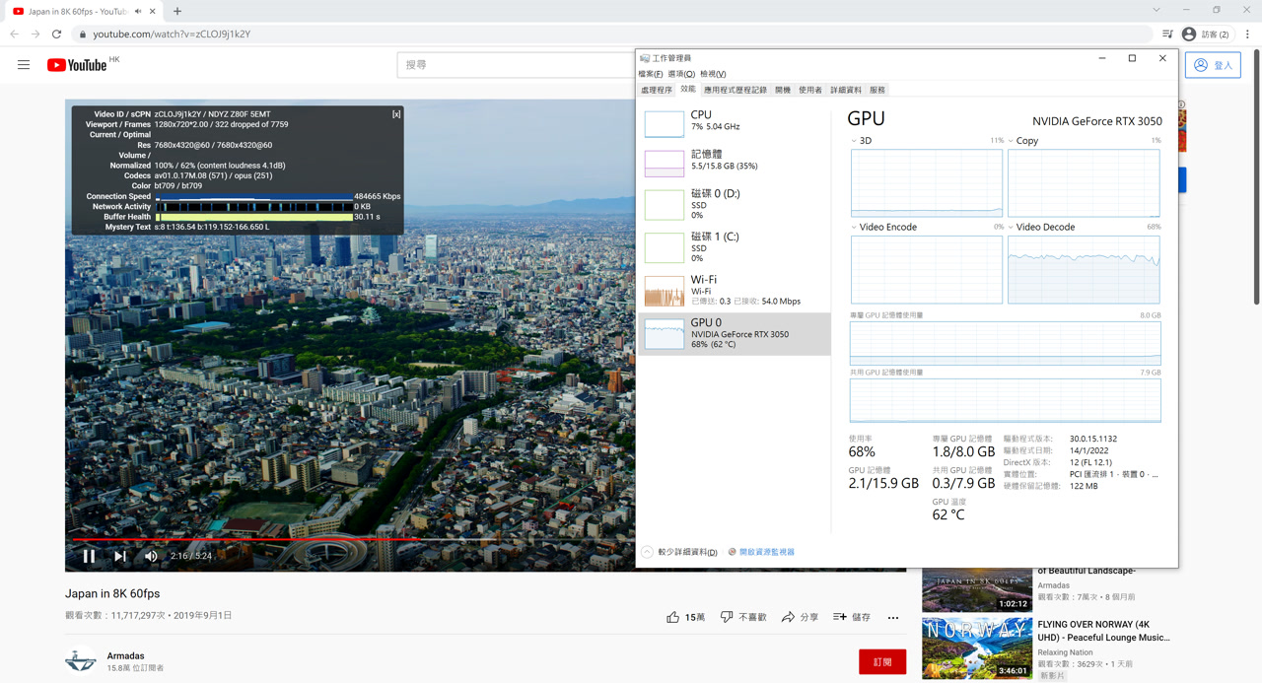Viewport: 1262px width, 683px height.
Task: Open 檔案(F) menu in Task Manager
Action: pyautogui.click(x=650, y=74)
